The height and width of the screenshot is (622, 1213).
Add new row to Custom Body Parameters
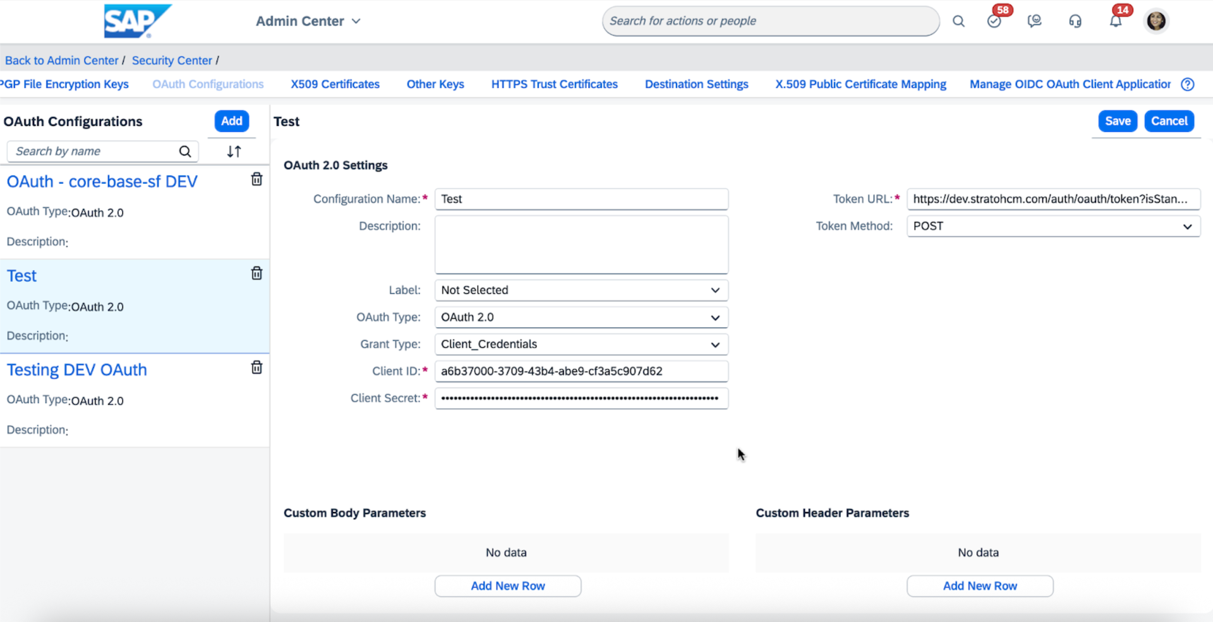pyautogui.click(x=507, y=586)
